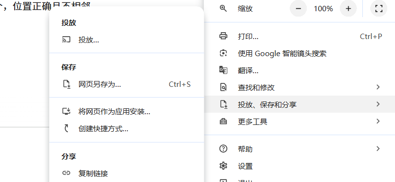Viewport: 395px width, 182px height.
Task: Click the 分享 section heading
Action: tap(69, 156)
